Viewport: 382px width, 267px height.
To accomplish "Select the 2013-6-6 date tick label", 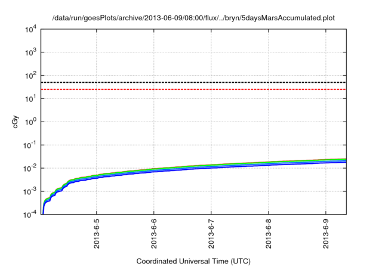I will (x=154, y=234).
